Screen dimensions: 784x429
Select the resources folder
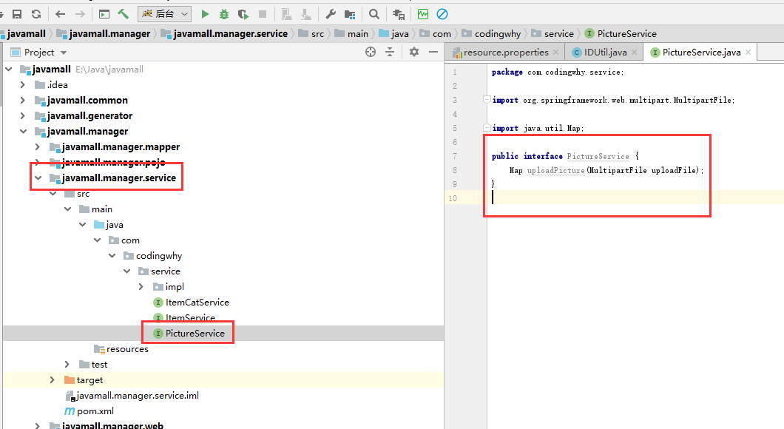[127, 348]
